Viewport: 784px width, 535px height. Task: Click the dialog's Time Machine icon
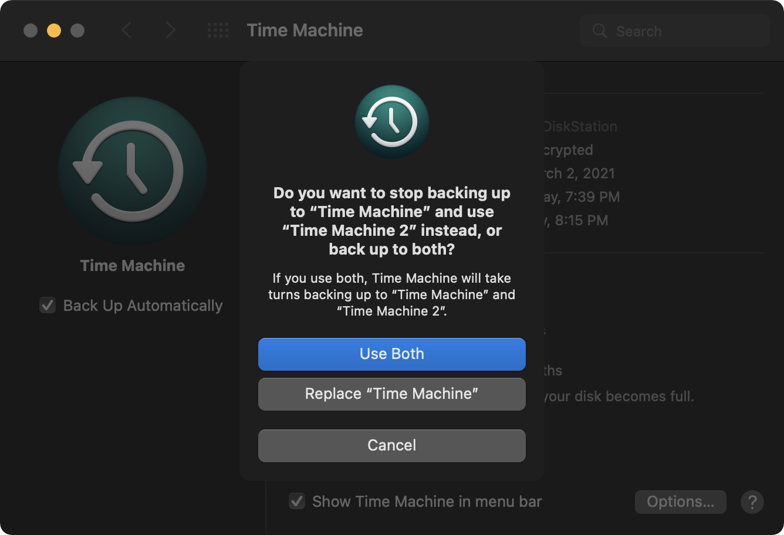[392, 122]
